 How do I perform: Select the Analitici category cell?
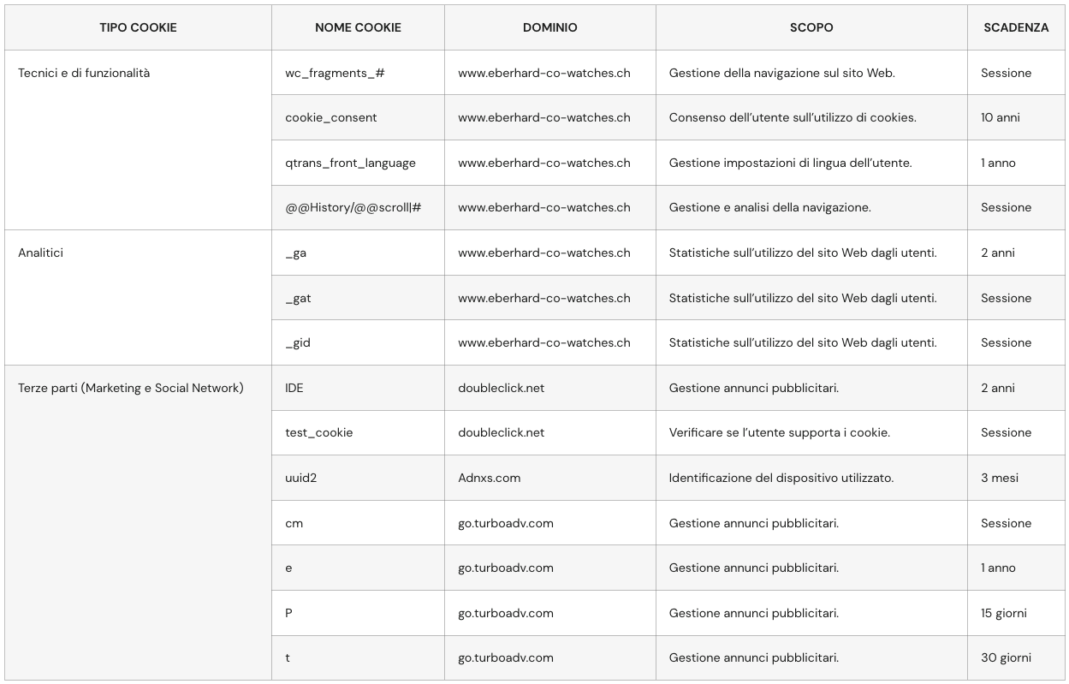(40, 253)
